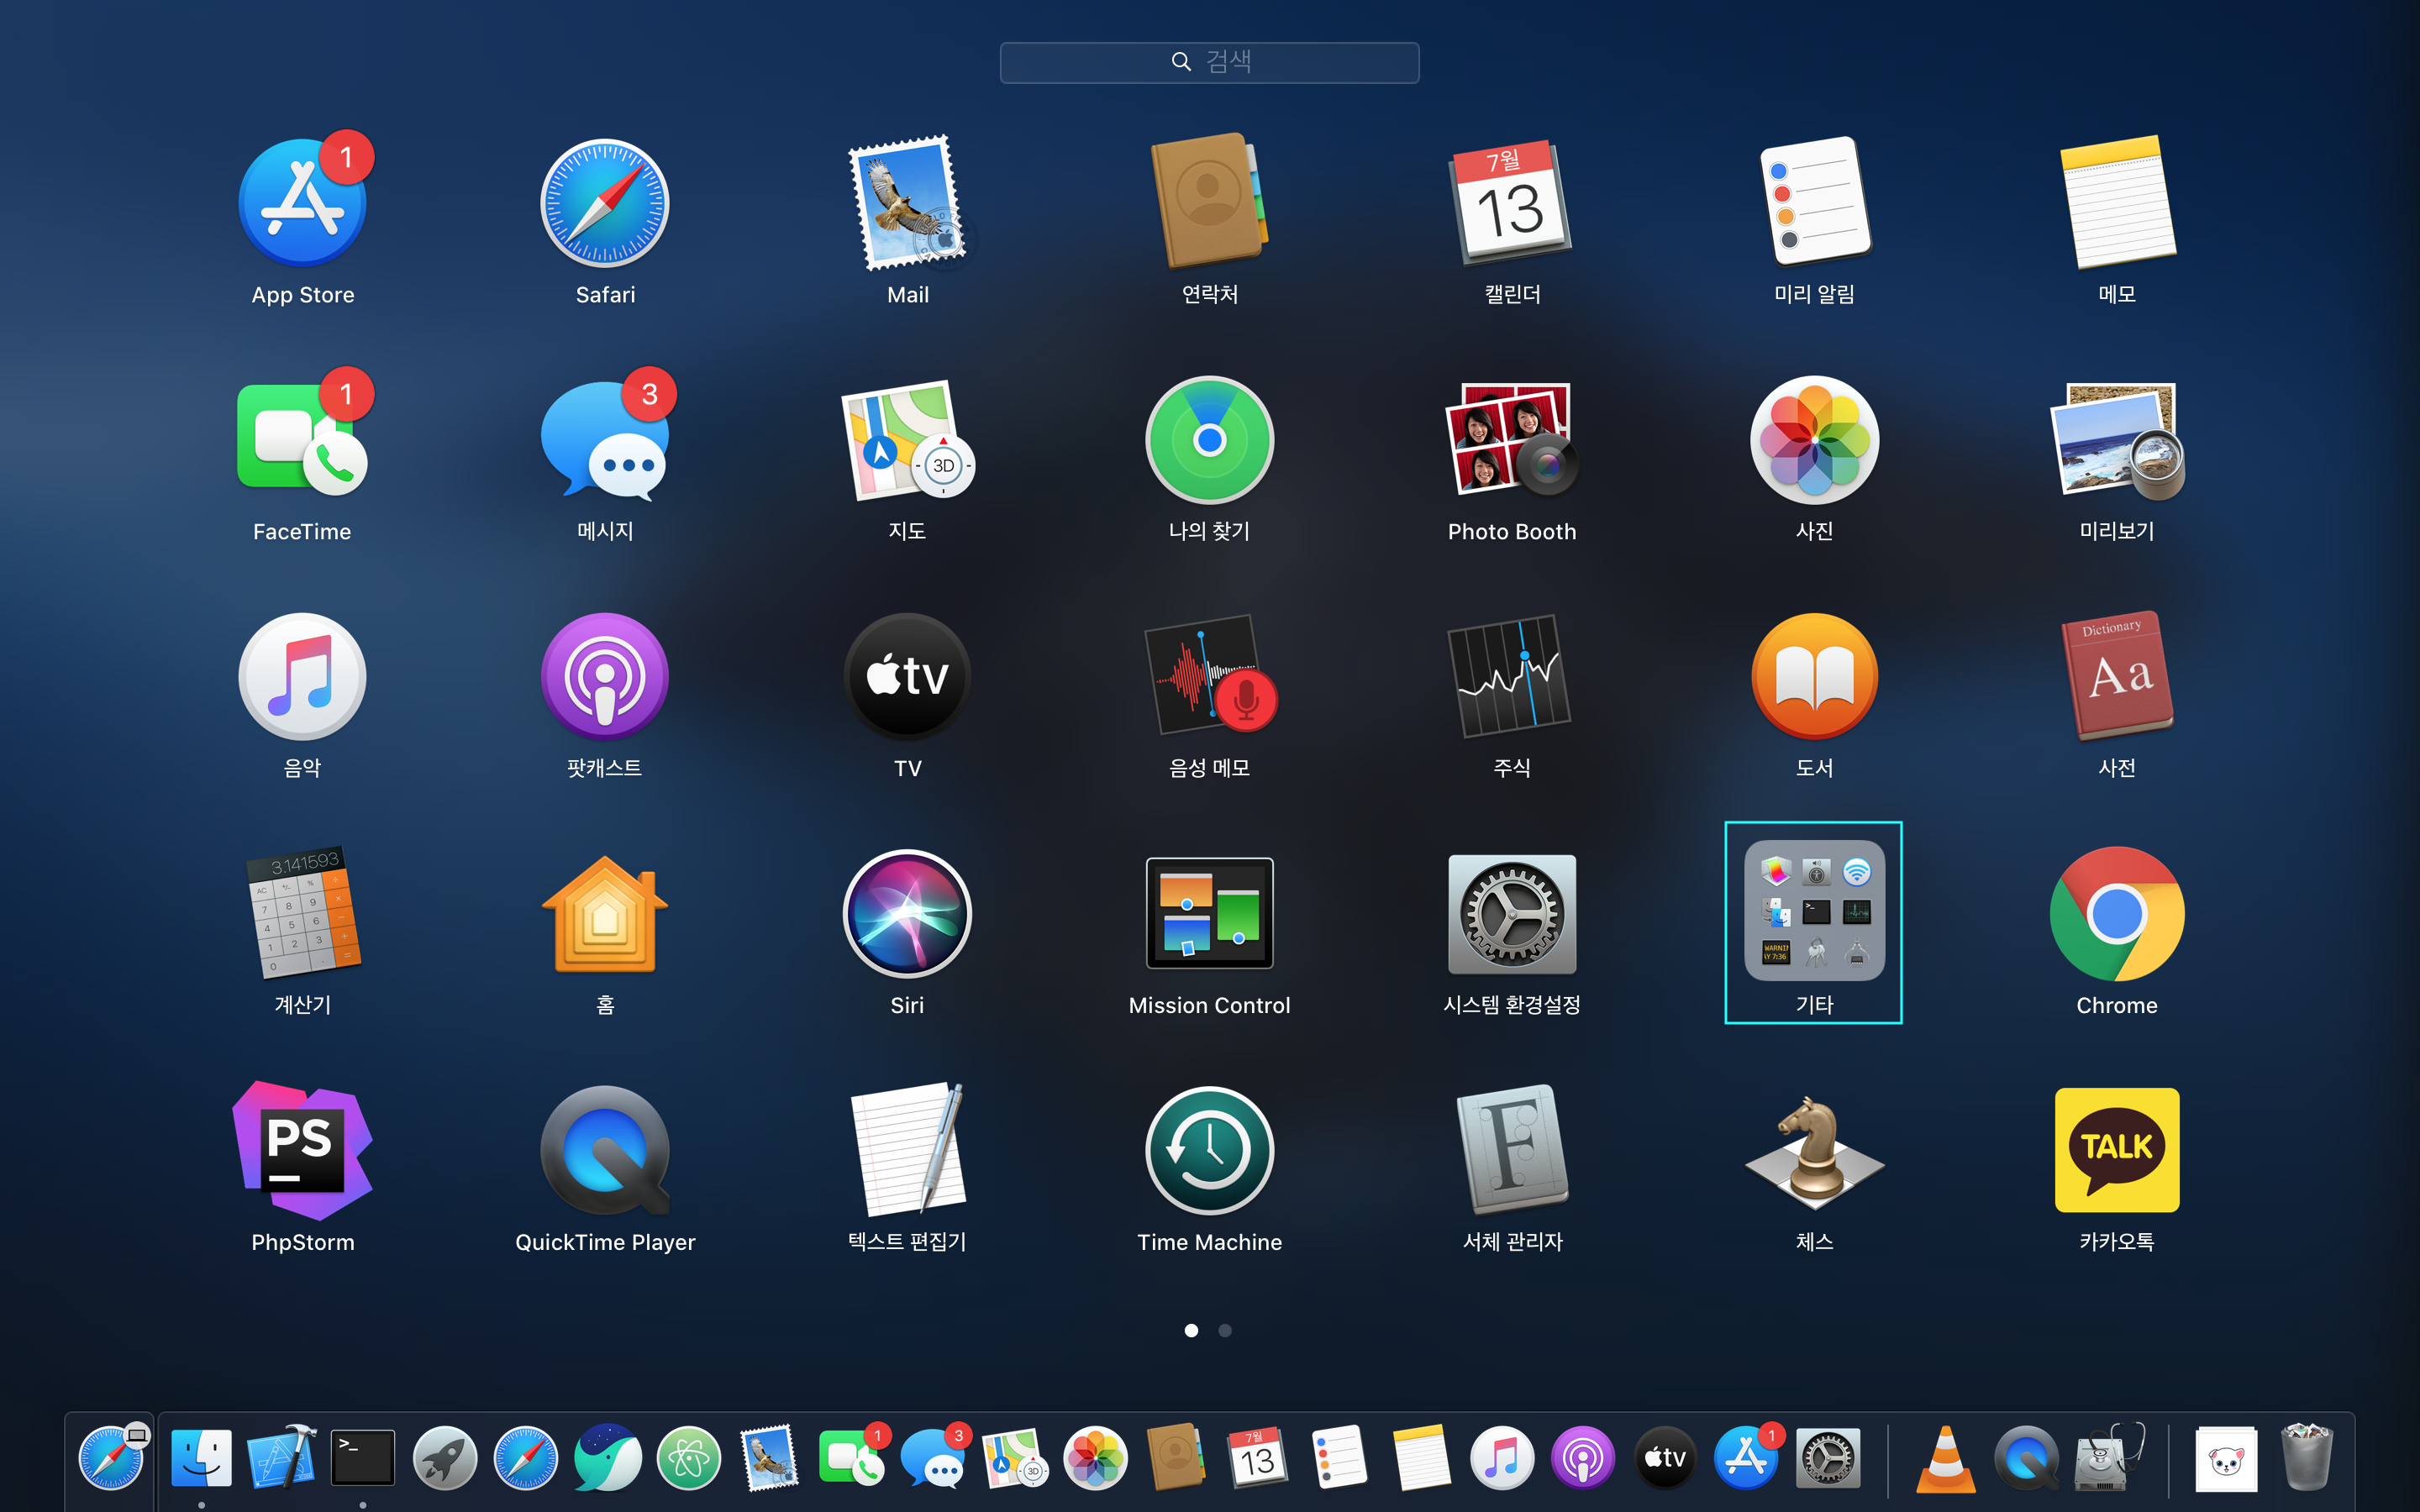Image resolution: width=2420 pixels, height=1512 pixels.
Task: Open the Trash in the Dock
Action: tap(2307, 1458)
